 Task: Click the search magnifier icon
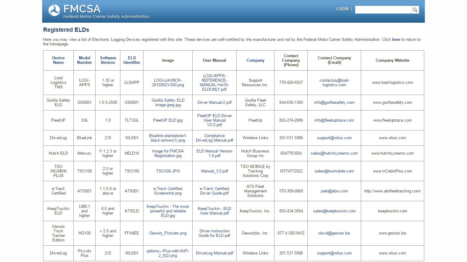pos(415,9)
